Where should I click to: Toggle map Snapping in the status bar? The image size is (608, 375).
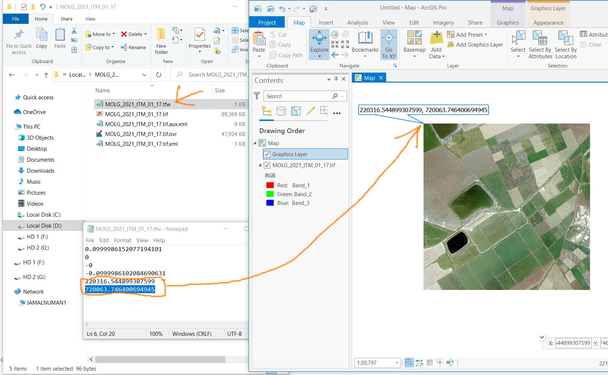point(409,363)
